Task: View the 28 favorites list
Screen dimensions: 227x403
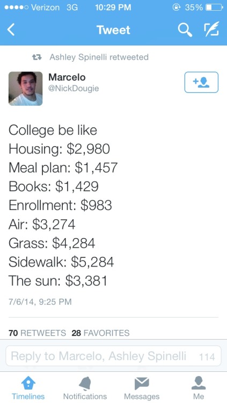Action: 100,333
